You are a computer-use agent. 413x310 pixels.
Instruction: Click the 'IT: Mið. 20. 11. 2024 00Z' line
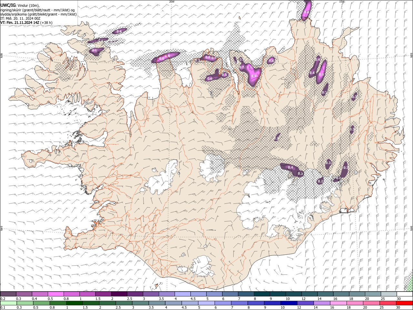20,18
